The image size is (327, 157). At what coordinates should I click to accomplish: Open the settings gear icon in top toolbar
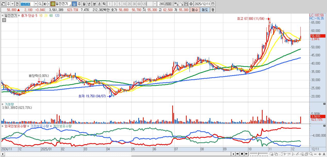tap(191, 4)
